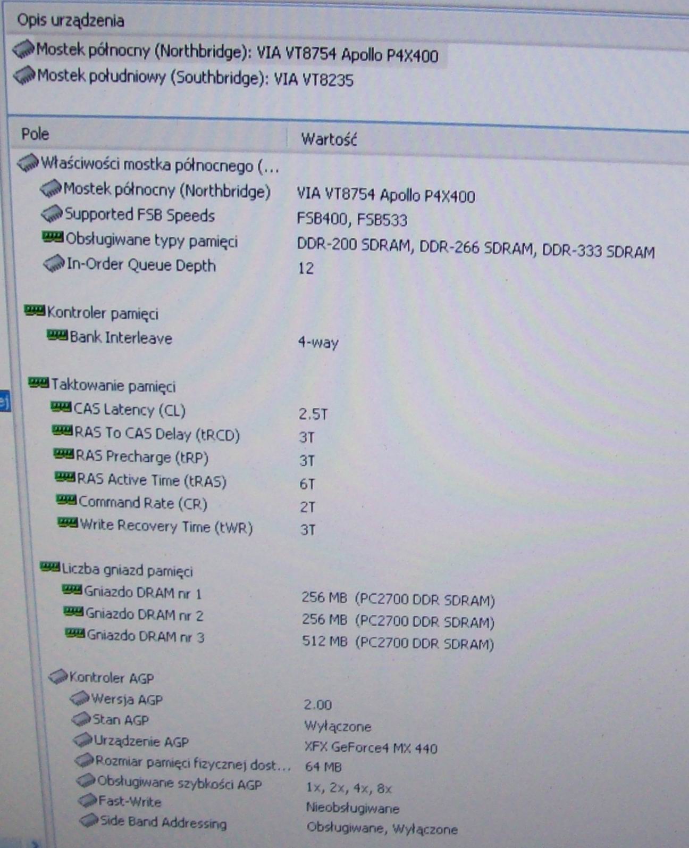Click the XFX GeForce4 MX 440 value
Screen dimensions: 689x848
tap(371, 747)
